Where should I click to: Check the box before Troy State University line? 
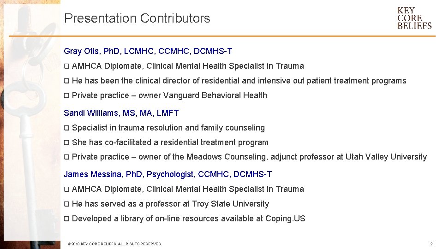66,204
